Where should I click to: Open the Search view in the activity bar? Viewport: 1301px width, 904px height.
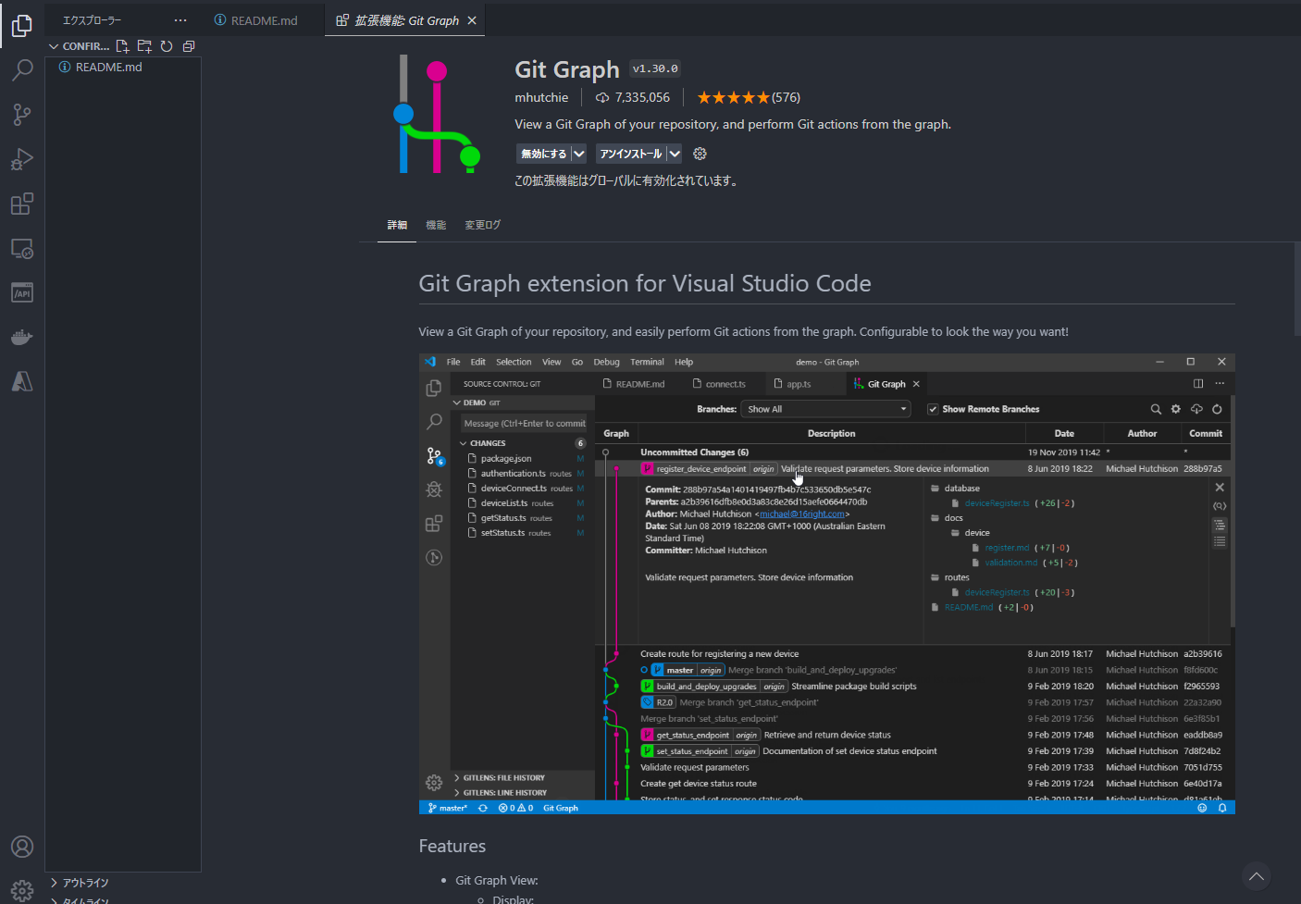22,69
